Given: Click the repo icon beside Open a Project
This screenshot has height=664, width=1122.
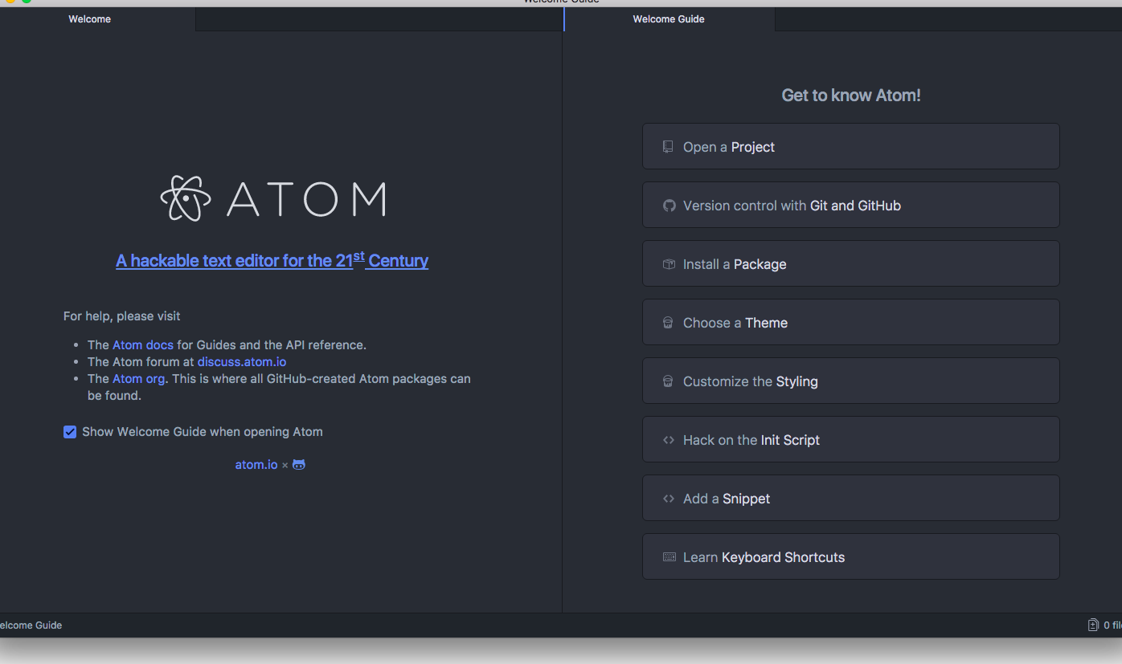Looking at the screenshot, I should pyautogui.click(x=668, y=147).
